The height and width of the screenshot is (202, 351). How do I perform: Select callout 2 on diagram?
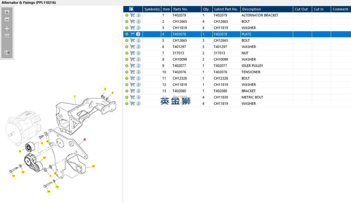tap(105, 89)
